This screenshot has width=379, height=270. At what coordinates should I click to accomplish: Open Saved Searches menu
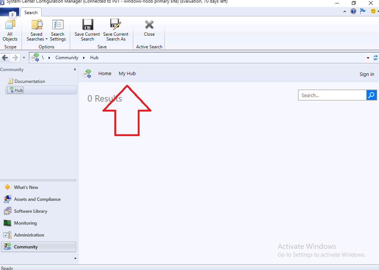click(x=37, y=30)
